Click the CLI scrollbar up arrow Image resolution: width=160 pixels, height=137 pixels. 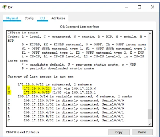150,34
